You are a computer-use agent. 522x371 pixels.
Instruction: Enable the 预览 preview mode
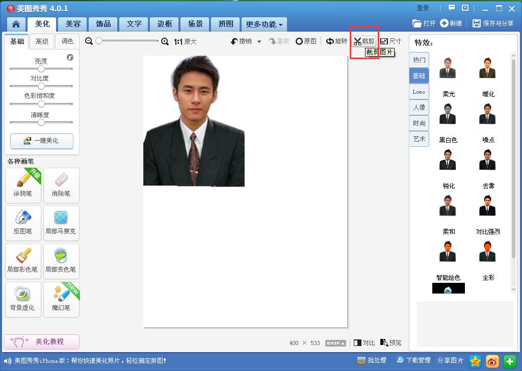pyautogui.click(x=390, y=342)
